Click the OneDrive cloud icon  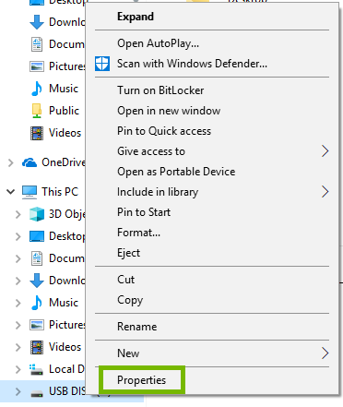coord(30,162)
